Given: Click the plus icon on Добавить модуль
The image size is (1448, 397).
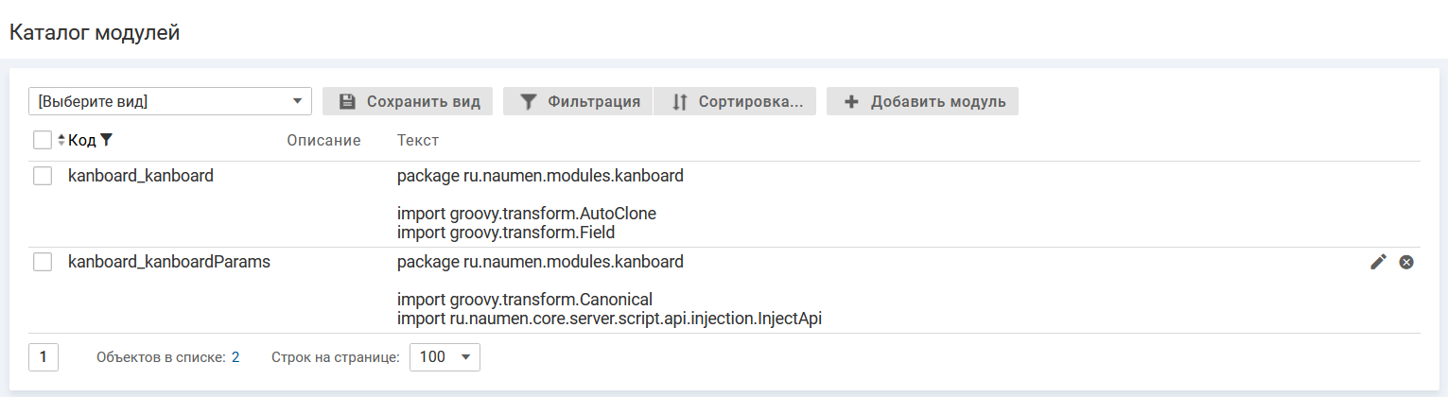Looking at the screenshot, I should tap(851, 102).
